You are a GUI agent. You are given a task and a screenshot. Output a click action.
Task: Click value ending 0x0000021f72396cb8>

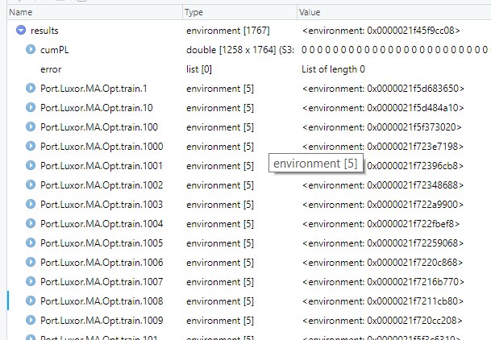click(x=415, y=166)
